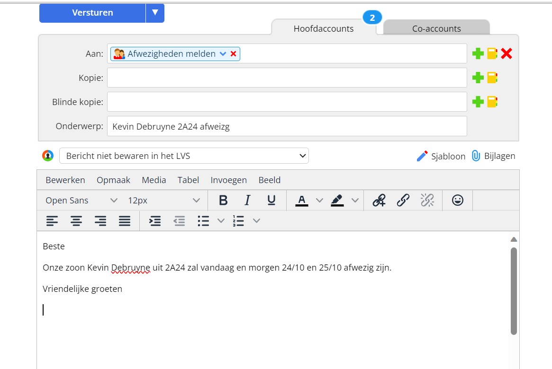This screenshot has width=552, height=369.
Task: Add a recipient with the Aan green plus
Action: coord(478,53)
